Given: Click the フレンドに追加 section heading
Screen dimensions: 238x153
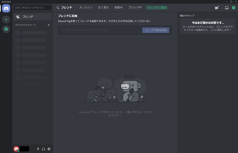Looking at the screenshot, I should (68, 16).
